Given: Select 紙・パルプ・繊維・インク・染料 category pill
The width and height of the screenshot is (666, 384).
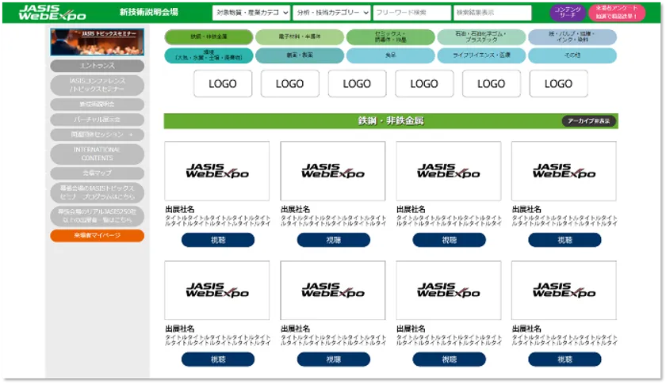Looking at the screenshot, I should click(572, 37).
